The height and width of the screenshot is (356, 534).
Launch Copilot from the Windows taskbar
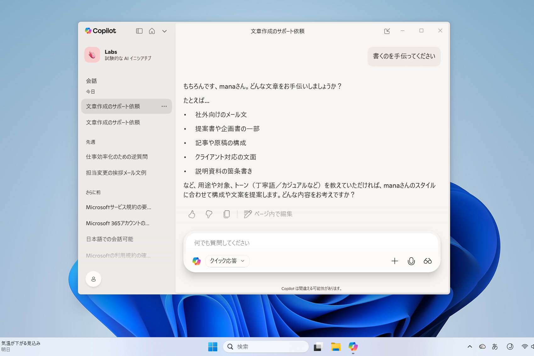(x=353, y=347)
